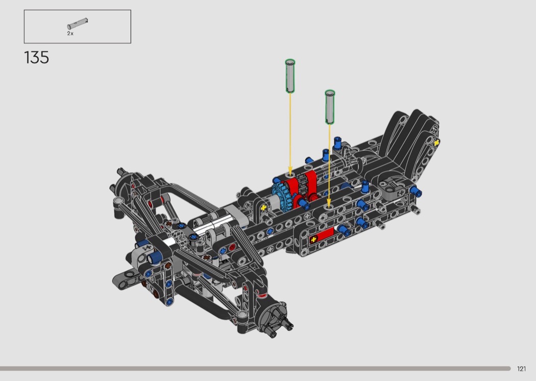Click the yellow arrow below the left pin
The image size is (536, 381).
pos(290,133)
